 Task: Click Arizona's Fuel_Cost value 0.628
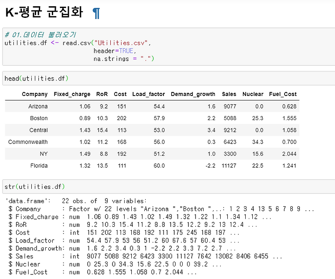(289, 106)
